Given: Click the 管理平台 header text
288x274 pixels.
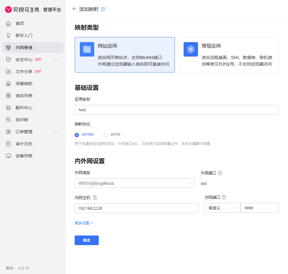Looking at the screenshot, I should tap(52, 10).
